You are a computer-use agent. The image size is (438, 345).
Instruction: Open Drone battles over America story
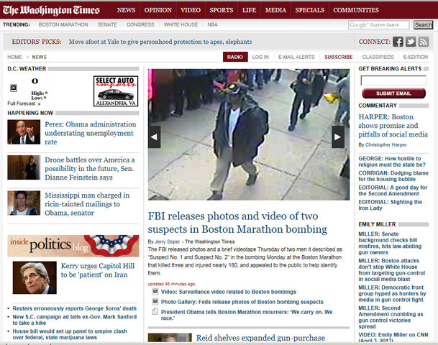click(x=90, y=169)
